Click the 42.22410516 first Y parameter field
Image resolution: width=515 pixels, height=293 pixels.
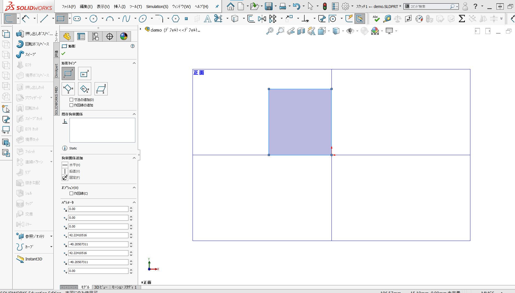98,235
